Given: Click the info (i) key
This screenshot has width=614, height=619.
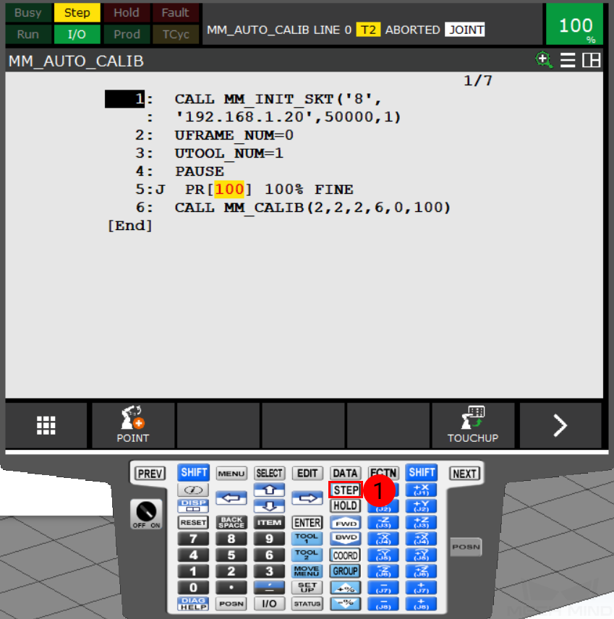Looking at the screenshot, I should pyautogui.click(x=194, y=490).
